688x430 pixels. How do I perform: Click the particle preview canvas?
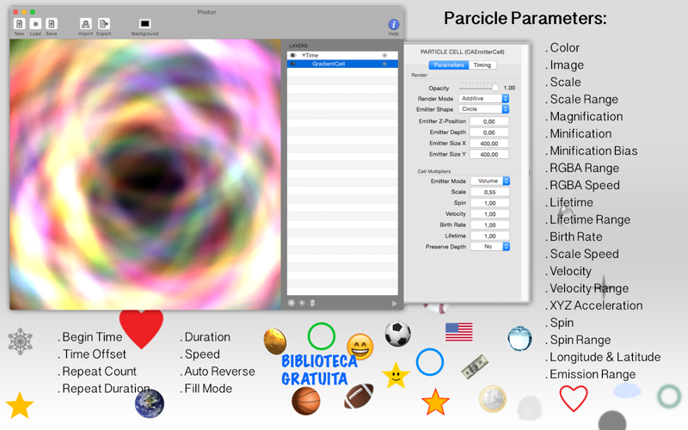[x=145, y=175]
